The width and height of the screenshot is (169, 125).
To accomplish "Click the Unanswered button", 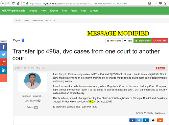I will pos(114,41).
